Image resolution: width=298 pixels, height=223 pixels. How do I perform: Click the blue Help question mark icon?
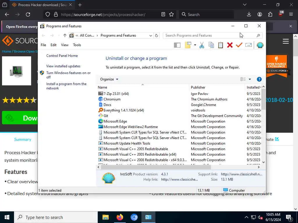259,79
